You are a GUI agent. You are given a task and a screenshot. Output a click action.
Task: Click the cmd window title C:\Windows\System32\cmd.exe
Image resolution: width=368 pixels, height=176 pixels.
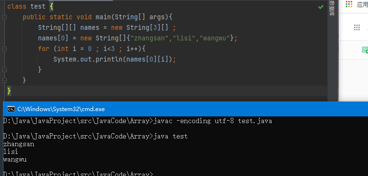pyautogui.click(x=61, y=109)
